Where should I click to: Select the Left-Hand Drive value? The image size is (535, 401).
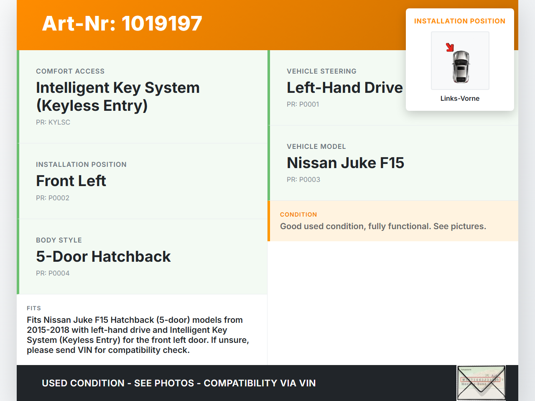[x=344, y=88]
